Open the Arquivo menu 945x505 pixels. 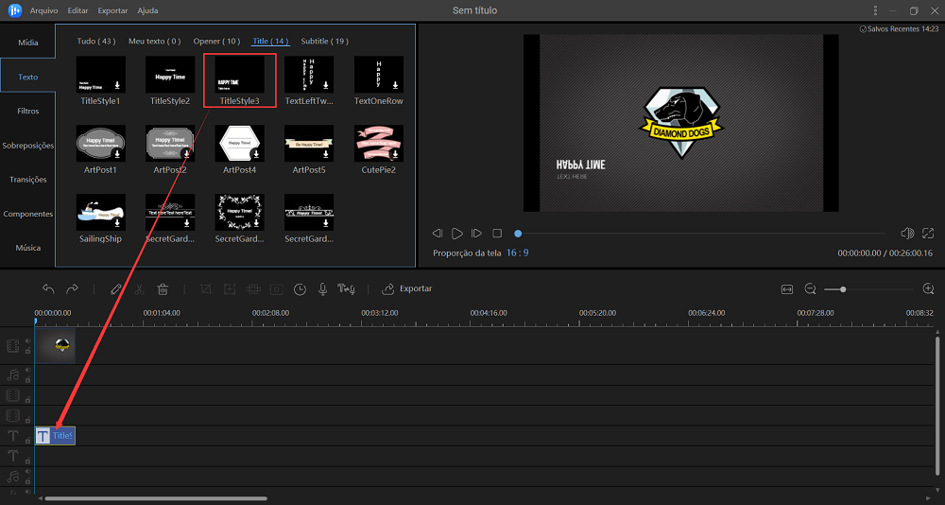point(44,10)
